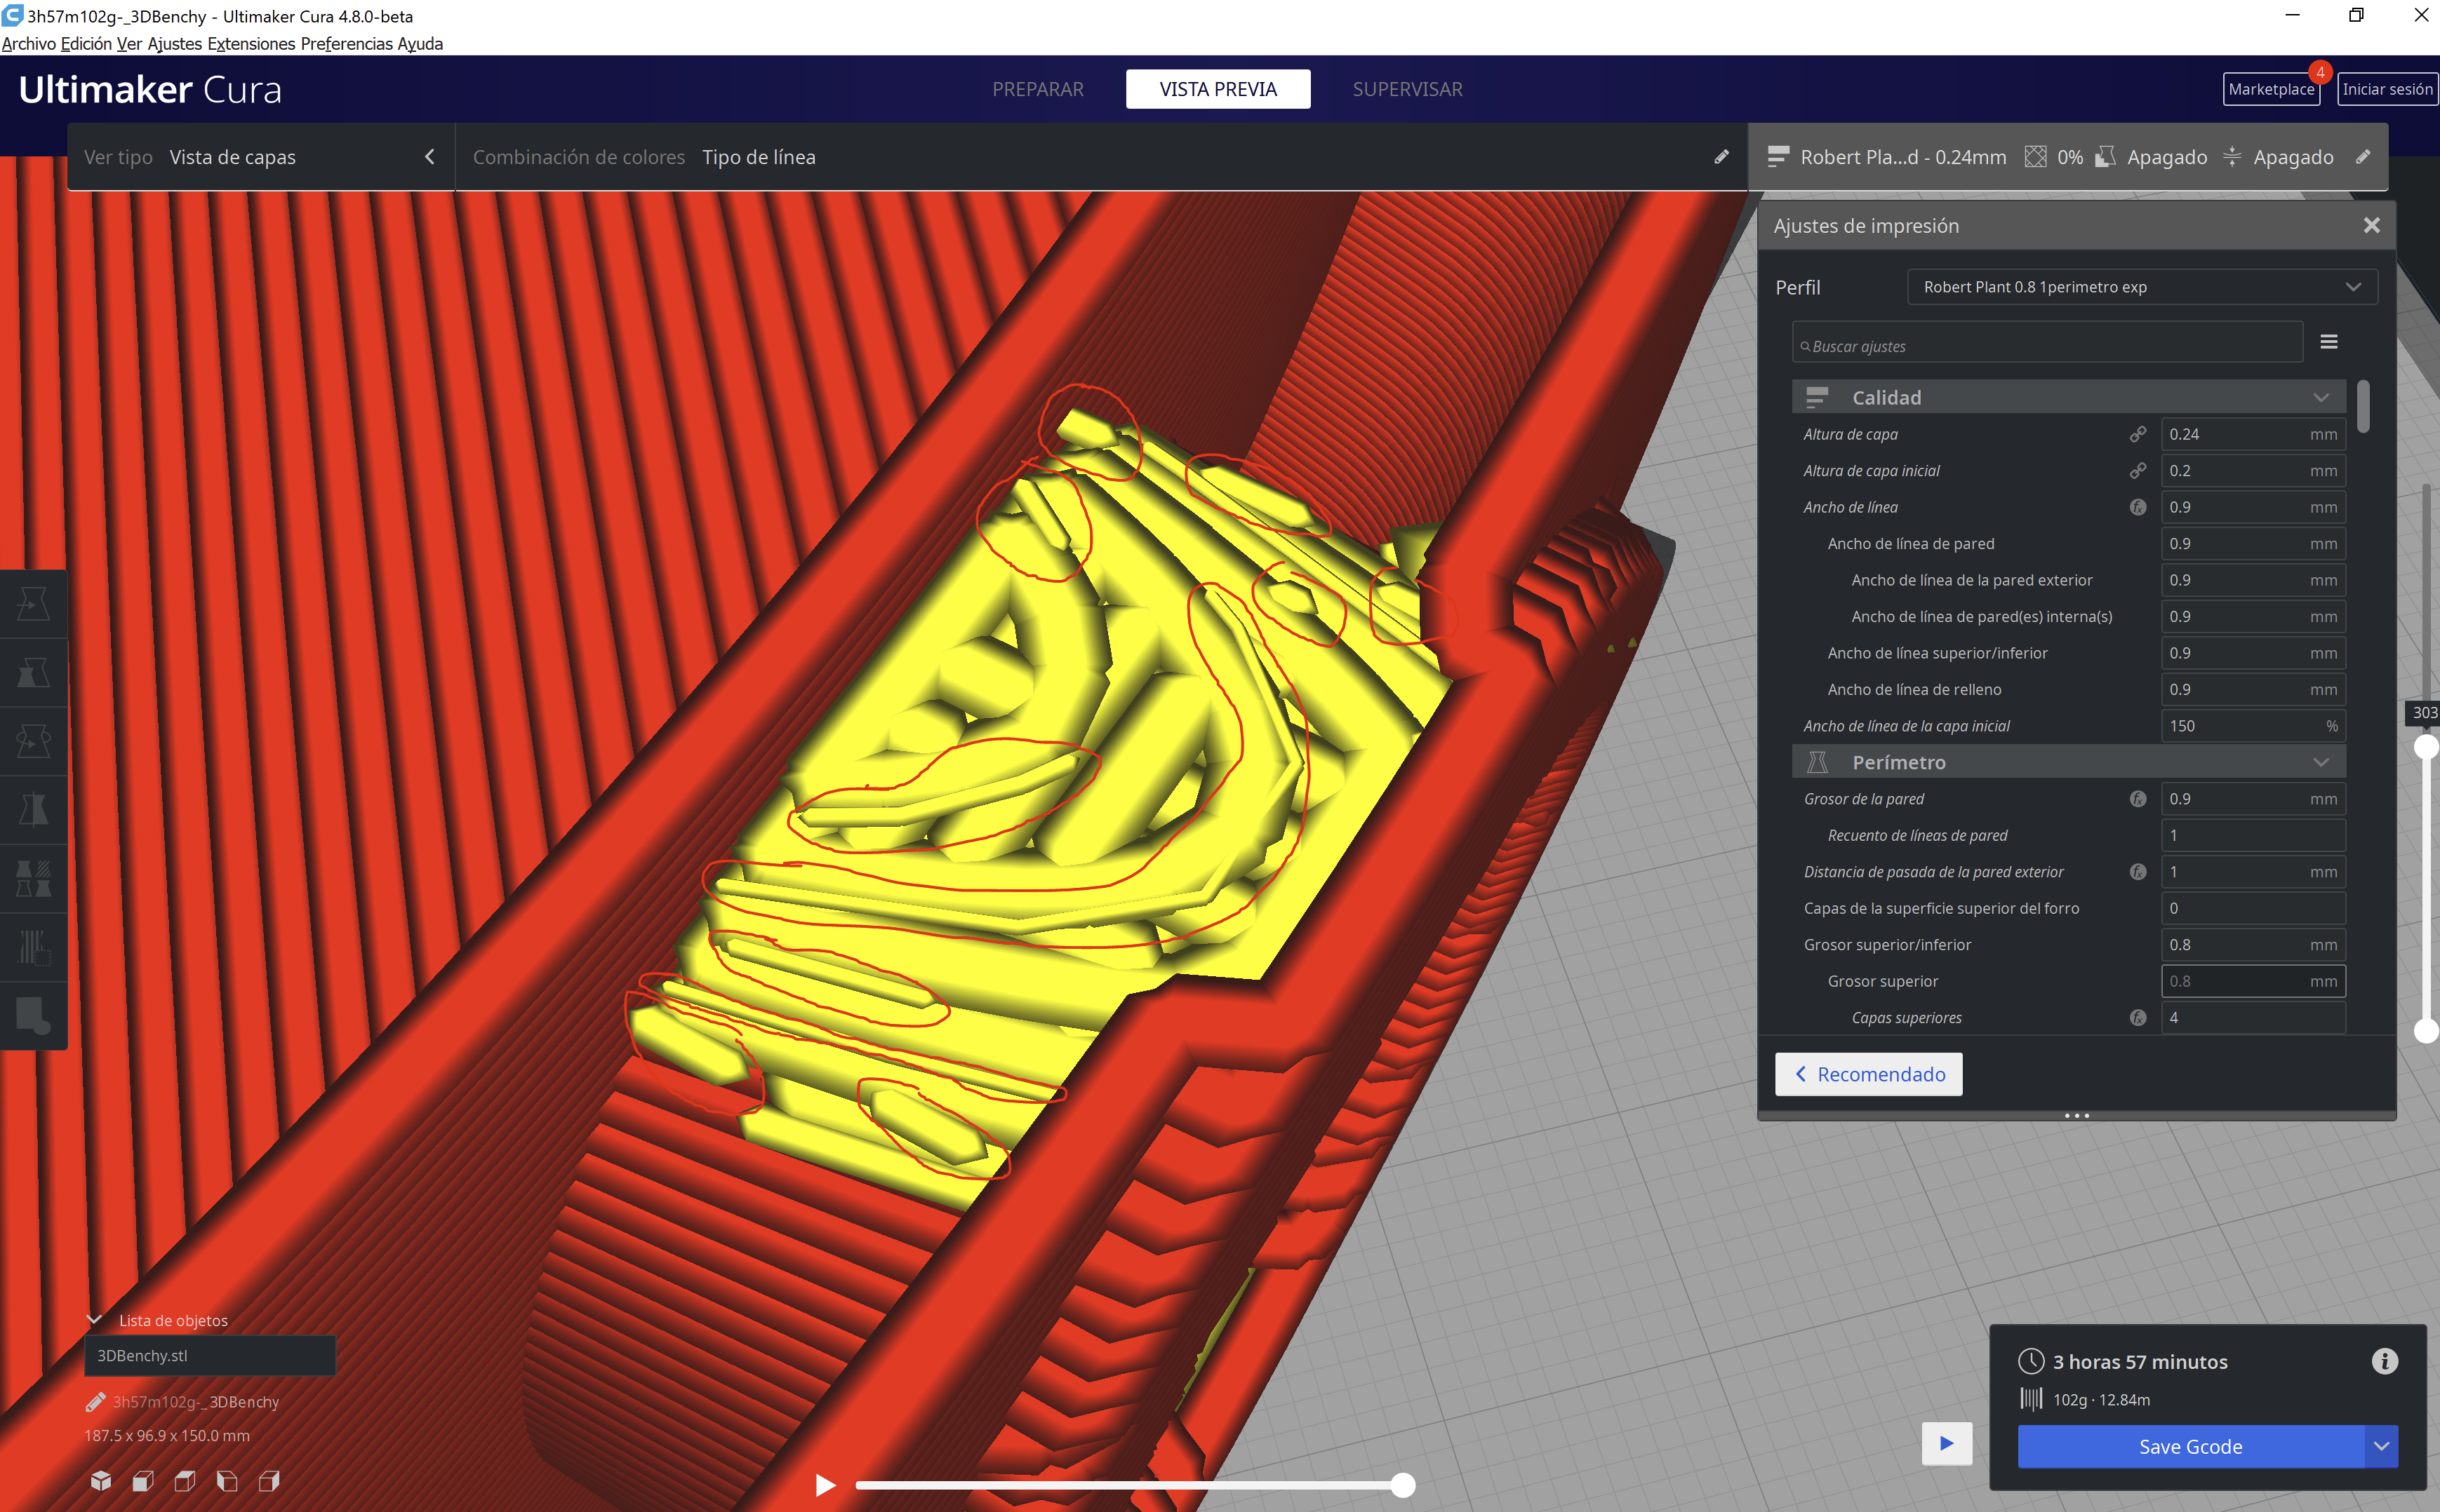Click in the Buscar ajustes search field
The image size is (2440, 1512).
2046,346
